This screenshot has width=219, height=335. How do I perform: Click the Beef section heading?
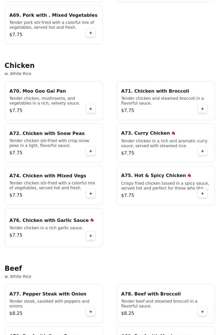pos(13,268)
